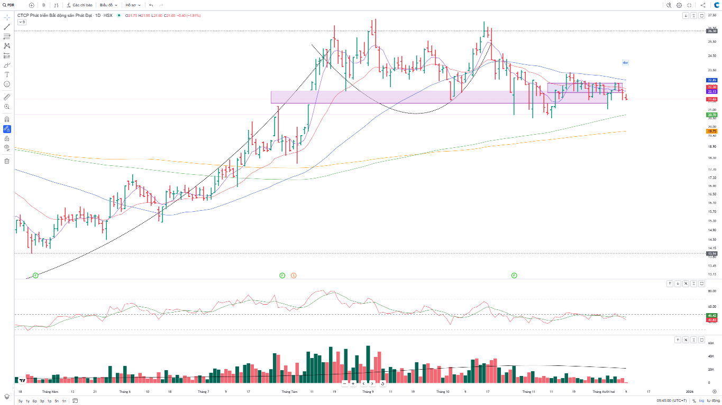Hide all drawings with eye icon

[7, 148]
